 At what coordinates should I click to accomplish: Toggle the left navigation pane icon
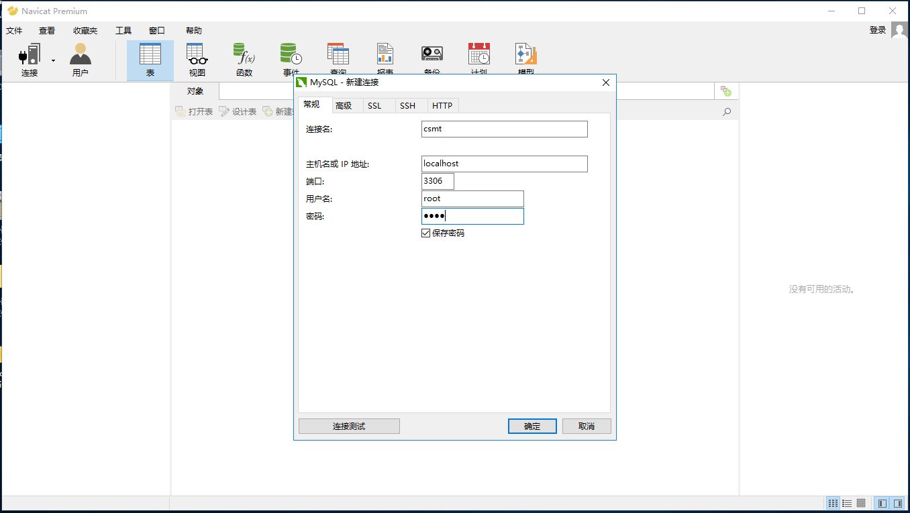tap(882, 503)
